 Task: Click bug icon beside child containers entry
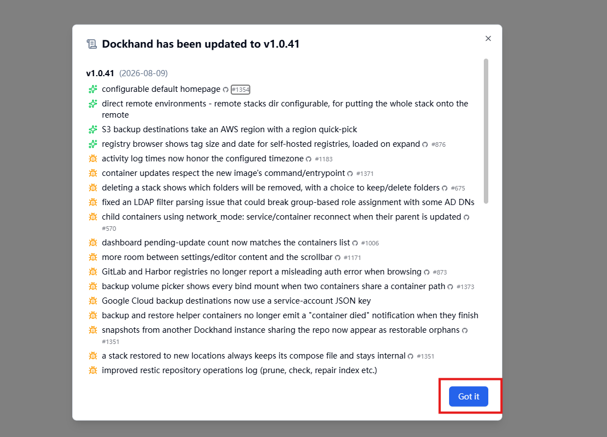click(93, 217)
